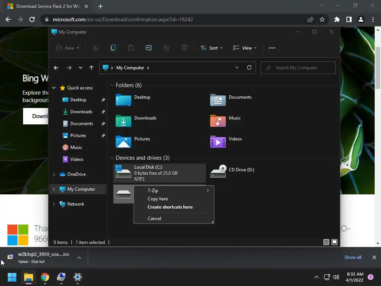Image resolution: width=381 pixels, height=286 pixels.
Task: Open the Desktop folder tile
Action: [x=133, y=100]
